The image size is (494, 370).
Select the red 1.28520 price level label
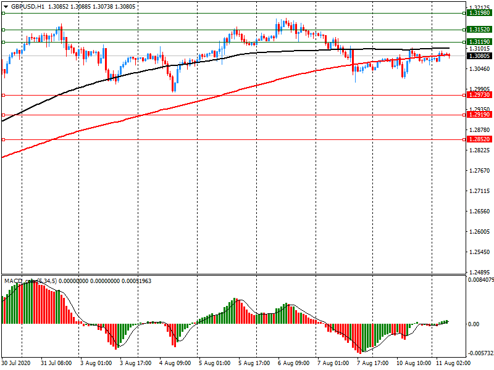pyautogui.click(x=480, y=139)
